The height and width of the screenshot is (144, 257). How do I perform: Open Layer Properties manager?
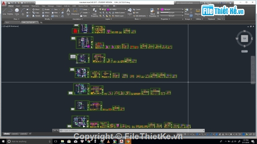point(94,12)
